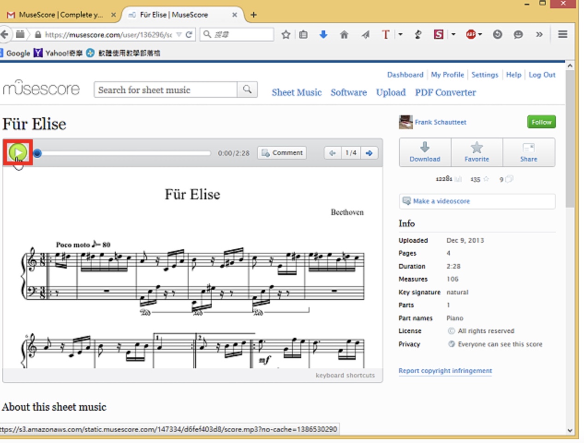Screen dimensions: 584x443
Task: Click the red S toolbar extension icon
Action: coord(438,34)
